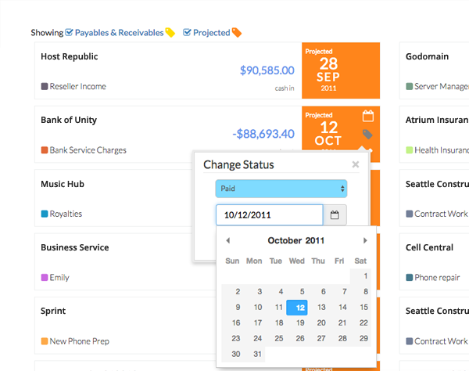The image size is (469, 371).
Task: Open the Paid status dropdown
Action: point(281,189)
